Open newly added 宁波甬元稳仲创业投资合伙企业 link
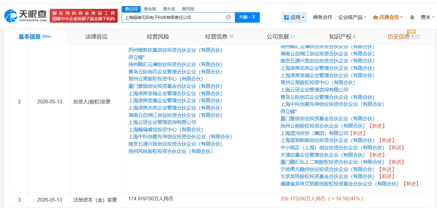 (x=327, y=169)
